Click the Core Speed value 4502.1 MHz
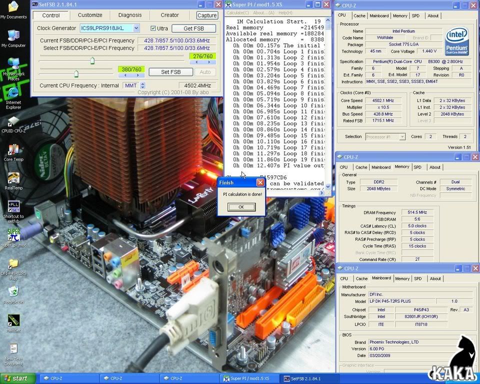 383,100
